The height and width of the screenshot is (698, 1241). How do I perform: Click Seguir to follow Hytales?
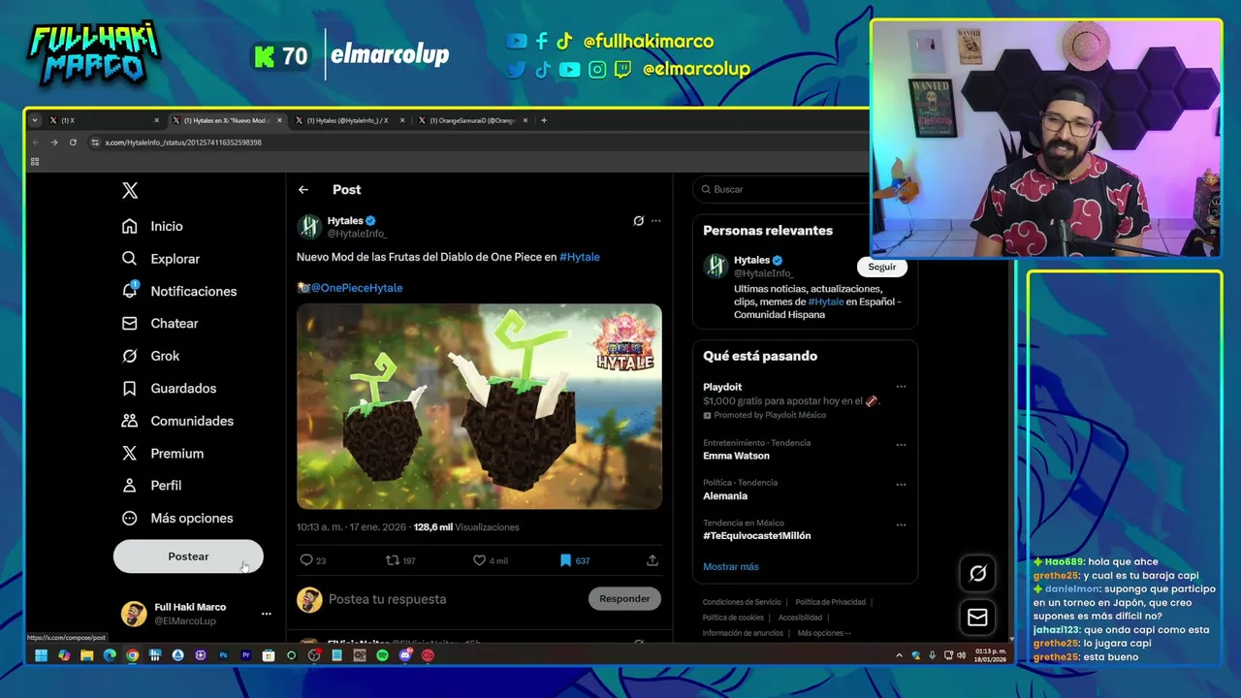pyautogui.click(x=882, y=267)
